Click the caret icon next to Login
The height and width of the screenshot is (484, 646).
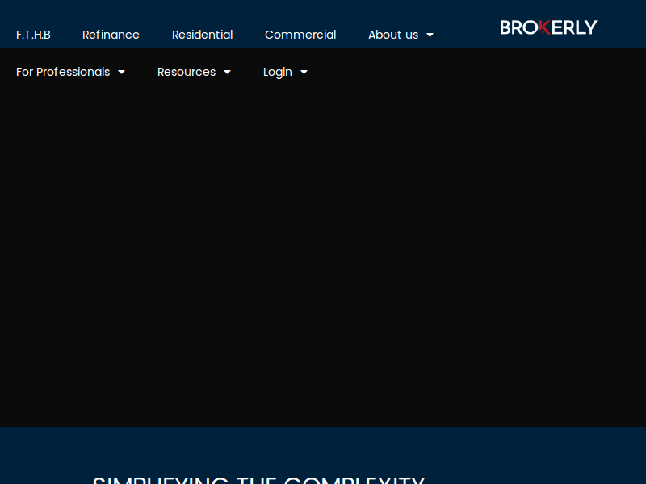tap(304, 73)
